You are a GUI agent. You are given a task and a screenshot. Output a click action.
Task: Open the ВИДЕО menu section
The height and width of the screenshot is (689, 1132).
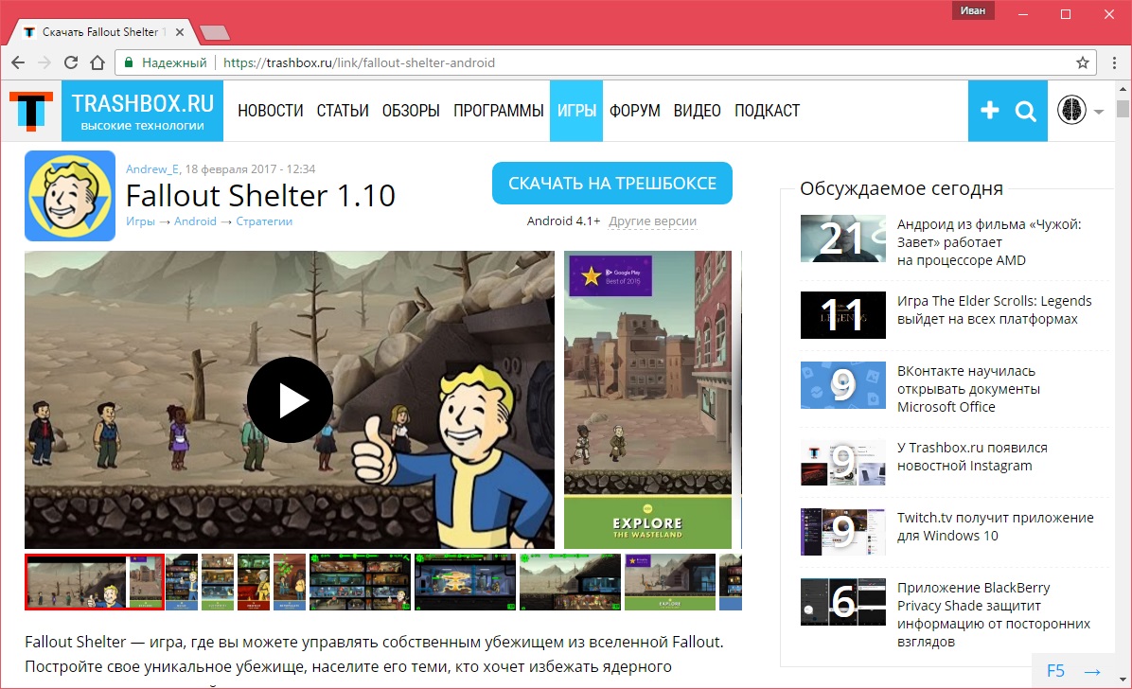(697, 111)
